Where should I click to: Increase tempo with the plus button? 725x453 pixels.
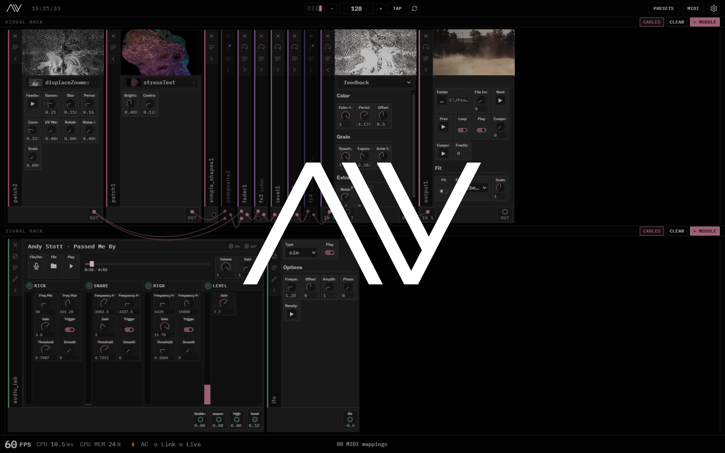[x=381, y=8]
